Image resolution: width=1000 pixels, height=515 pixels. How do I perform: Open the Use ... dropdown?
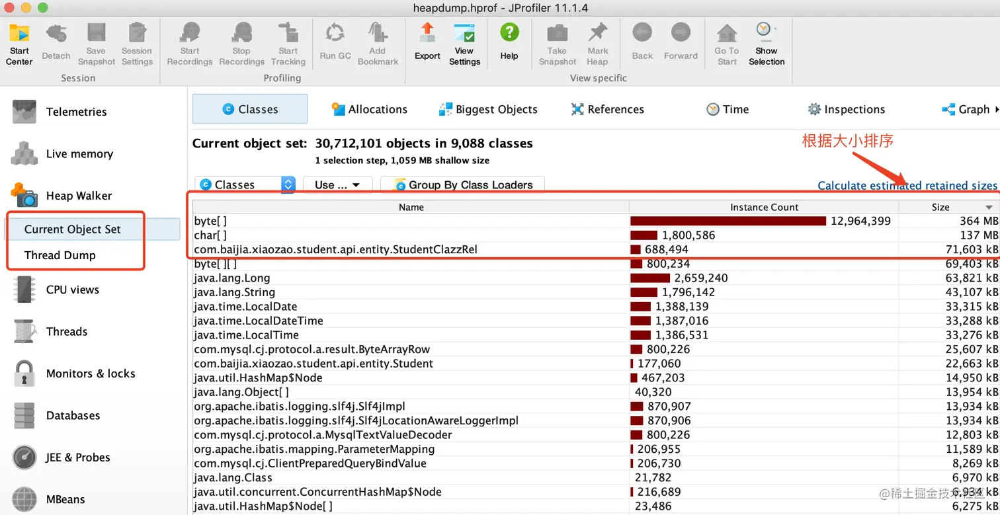(337, 185)
